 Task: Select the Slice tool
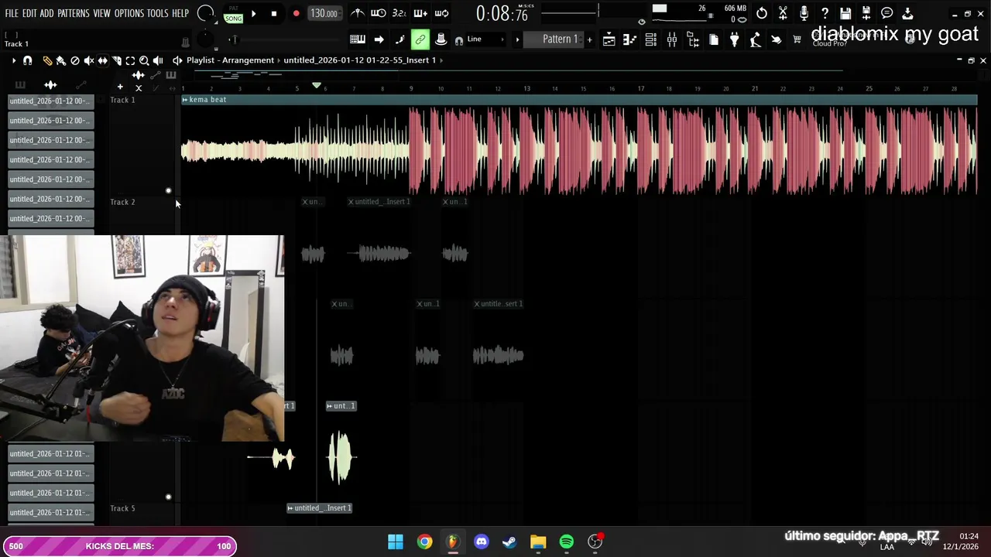(117, 60)
